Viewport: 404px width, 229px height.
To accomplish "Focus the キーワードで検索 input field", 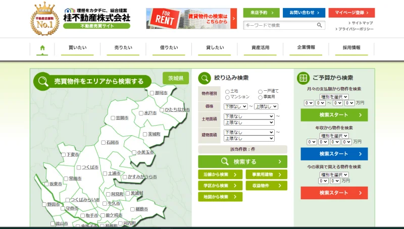I will (280, 25).
